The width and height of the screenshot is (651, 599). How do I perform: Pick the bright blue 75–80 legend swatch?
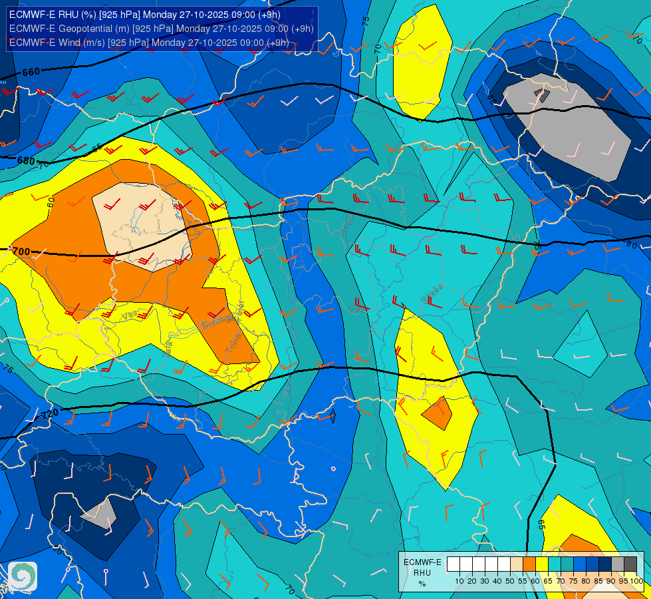[x=580, y=564]
